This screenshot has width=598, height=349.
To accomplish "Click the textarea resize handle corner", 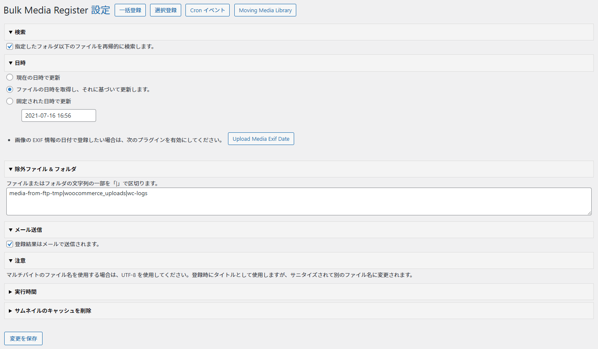I will pyautogui.click(x=589, y=213).
